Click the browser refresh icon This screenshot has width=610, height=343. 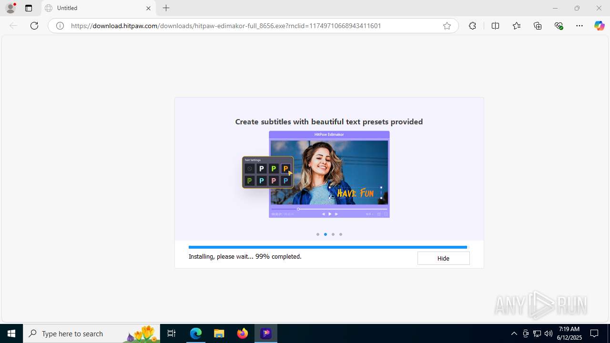tap(34, 26)
